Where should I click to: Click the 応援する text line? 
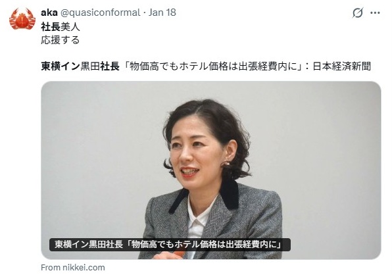tap(61, 39)
